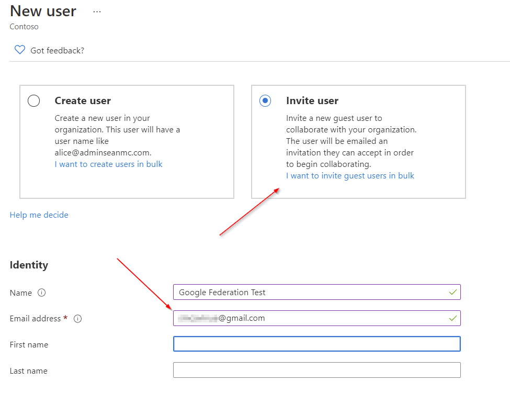
Task: Click the Identity section heading
Action: pos(29,265)
